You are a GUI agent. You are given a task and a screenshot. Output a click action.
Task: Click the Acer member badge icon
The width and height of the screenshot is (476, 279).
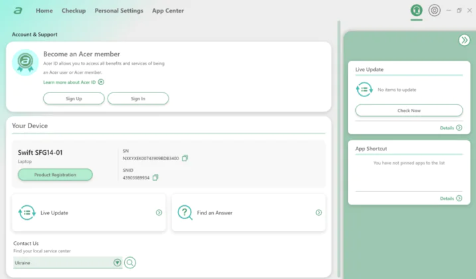click(25, 62)
